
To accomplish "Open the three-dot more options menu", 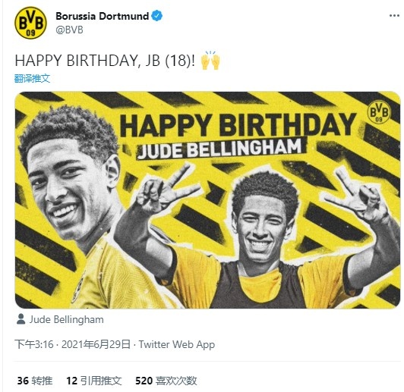I will (394, 16).
